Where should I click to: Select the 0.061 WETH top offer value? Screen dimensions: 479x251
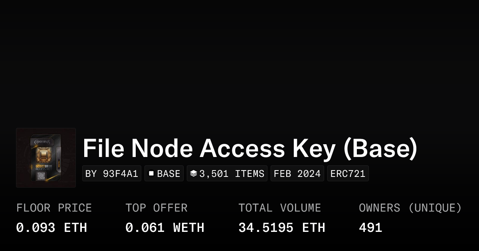(165, 228)
